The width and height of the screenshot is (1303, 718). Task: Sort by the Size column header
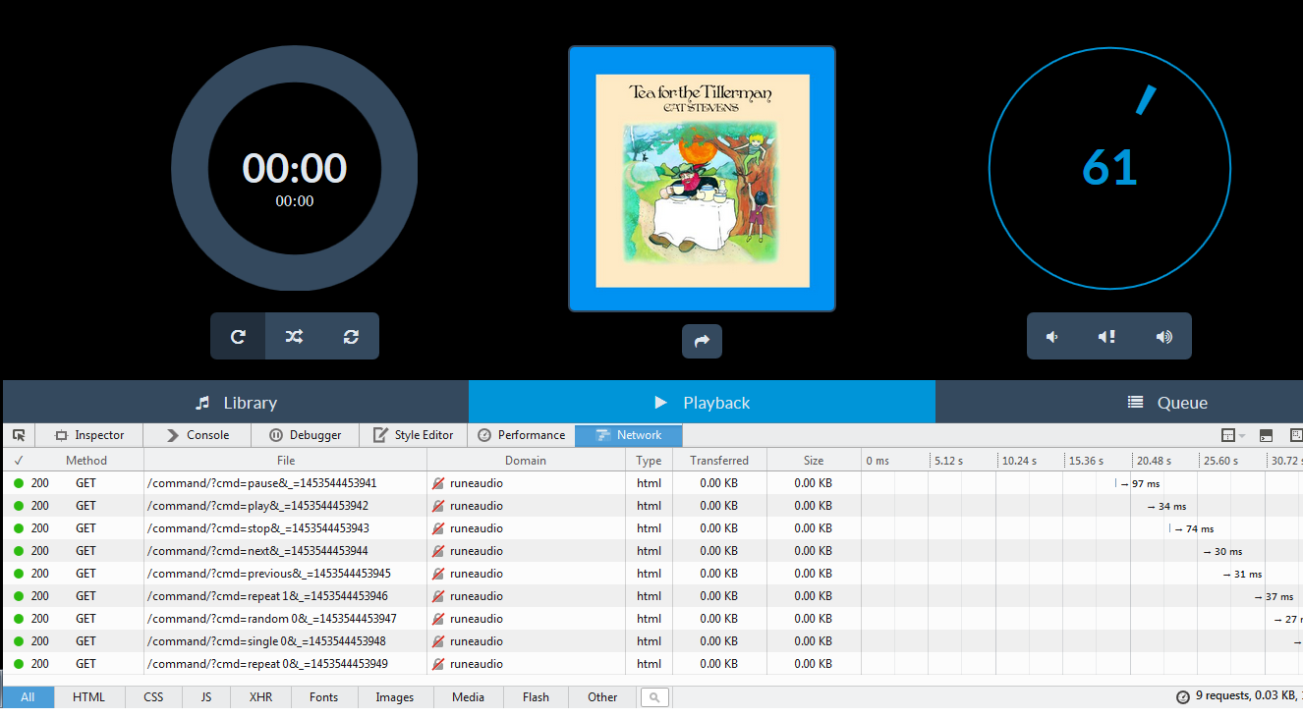[x=814, y=460]
